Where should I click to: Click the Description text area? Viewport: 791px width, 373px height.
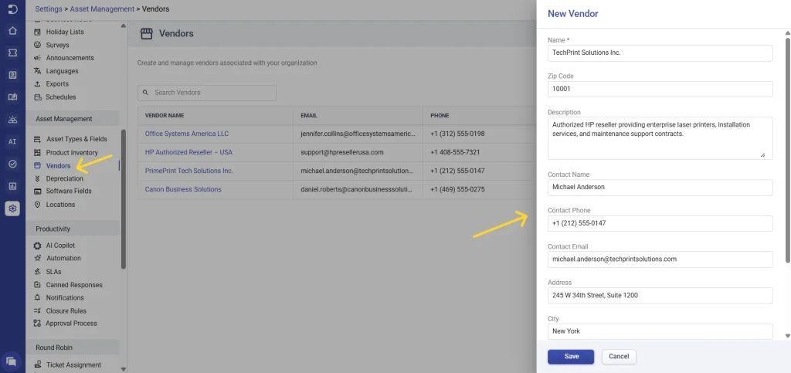[660, 138]
